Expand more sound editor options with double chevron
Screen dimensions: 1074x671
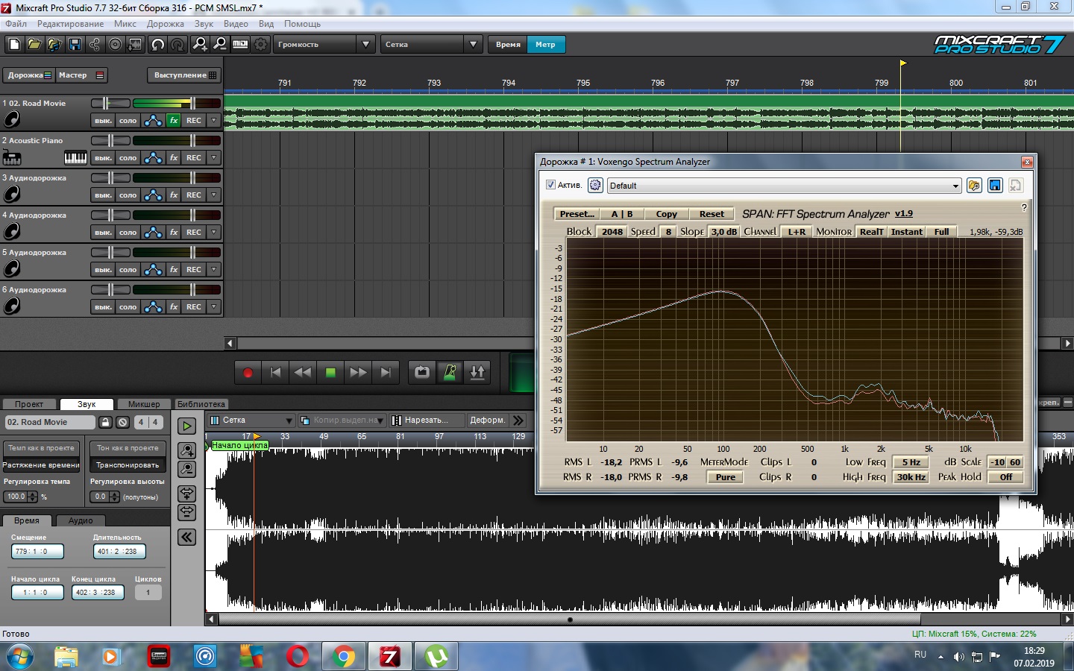[518, 420]
